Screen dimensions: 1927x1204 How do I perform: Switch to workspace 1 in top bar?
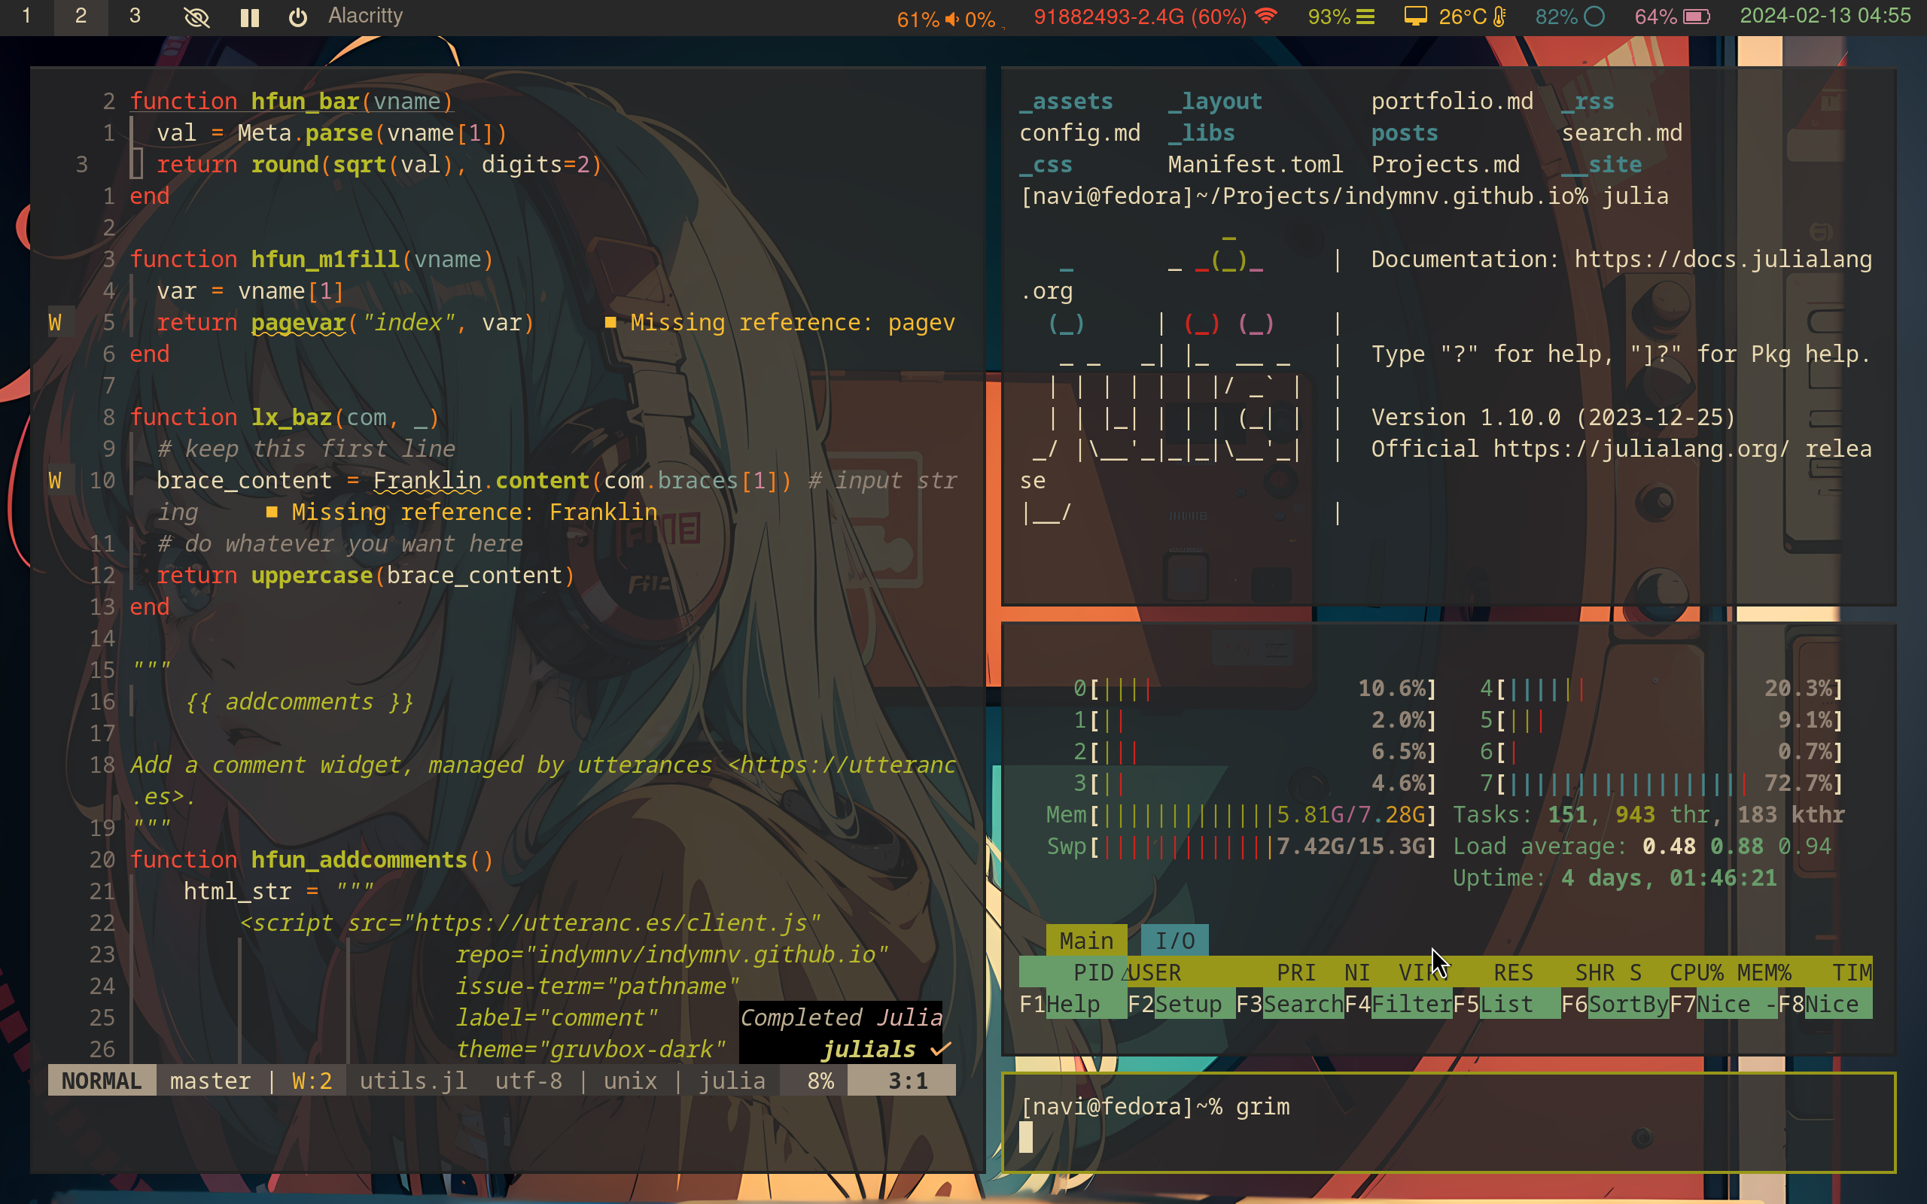pyautogui.click(x=26, y=17)
